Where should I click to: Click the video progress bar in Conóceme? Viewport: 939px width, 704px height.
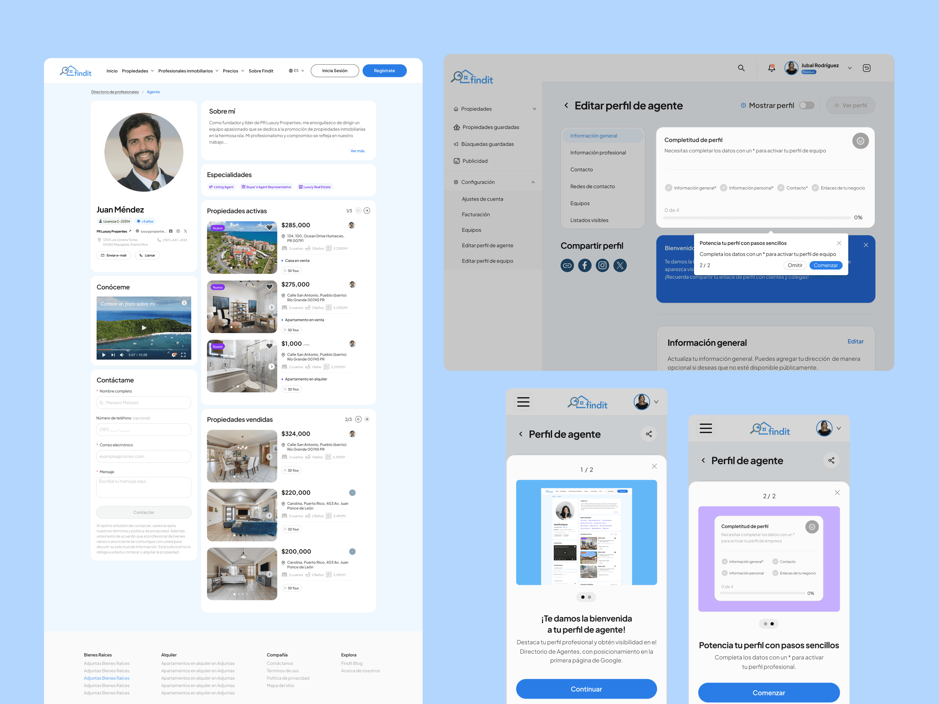click(143, 350)
